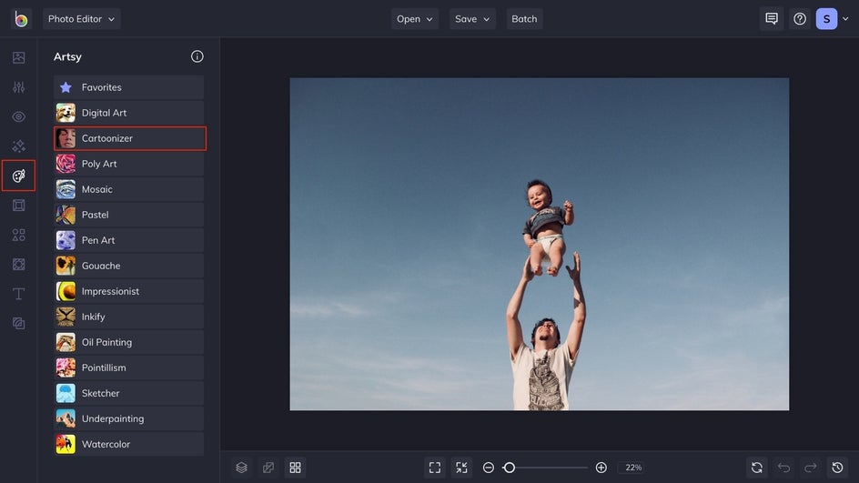Open the Favorites effects list
This screenshot has width=859, height=483.
coord(129,87)
